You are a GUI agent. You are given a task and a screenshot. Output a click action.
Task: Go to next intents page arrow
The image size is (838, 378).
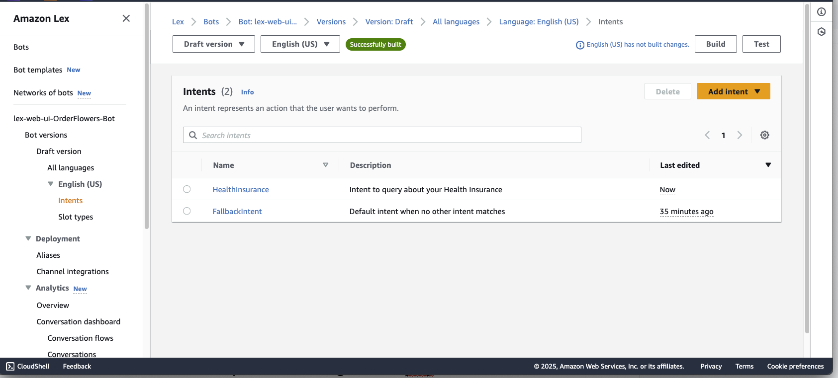point(740,135)
